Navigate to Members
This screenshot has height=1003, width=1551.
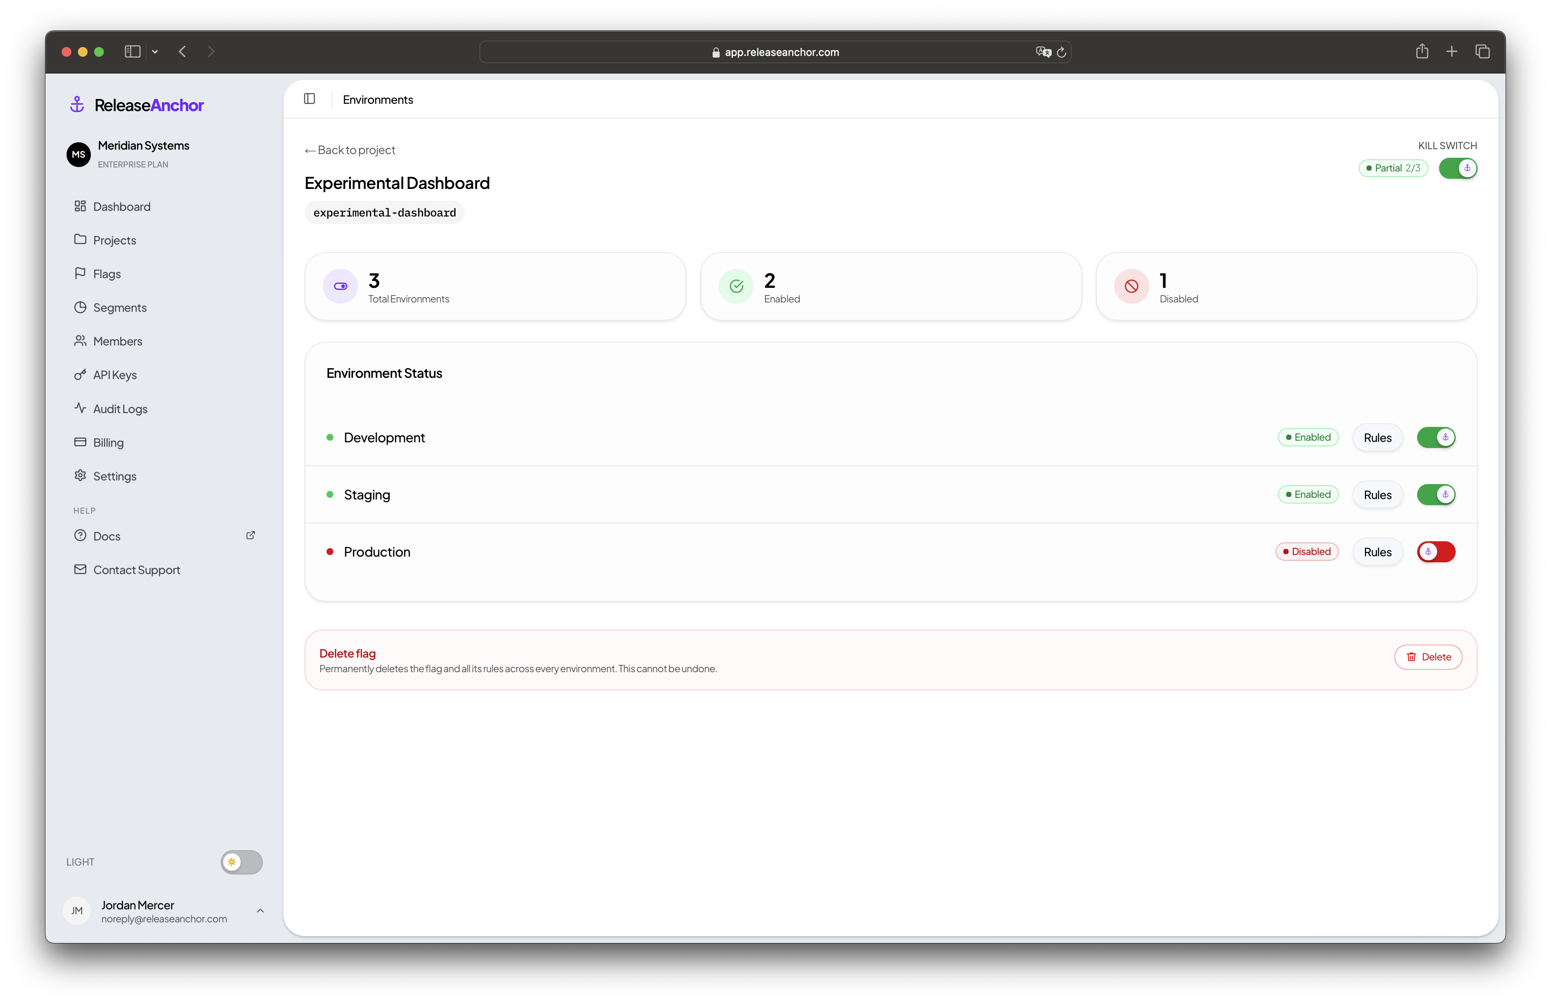point(164,341)
